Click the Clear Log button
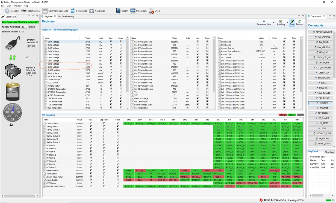Viewport: 336px width, 203px height. [329, 152]
